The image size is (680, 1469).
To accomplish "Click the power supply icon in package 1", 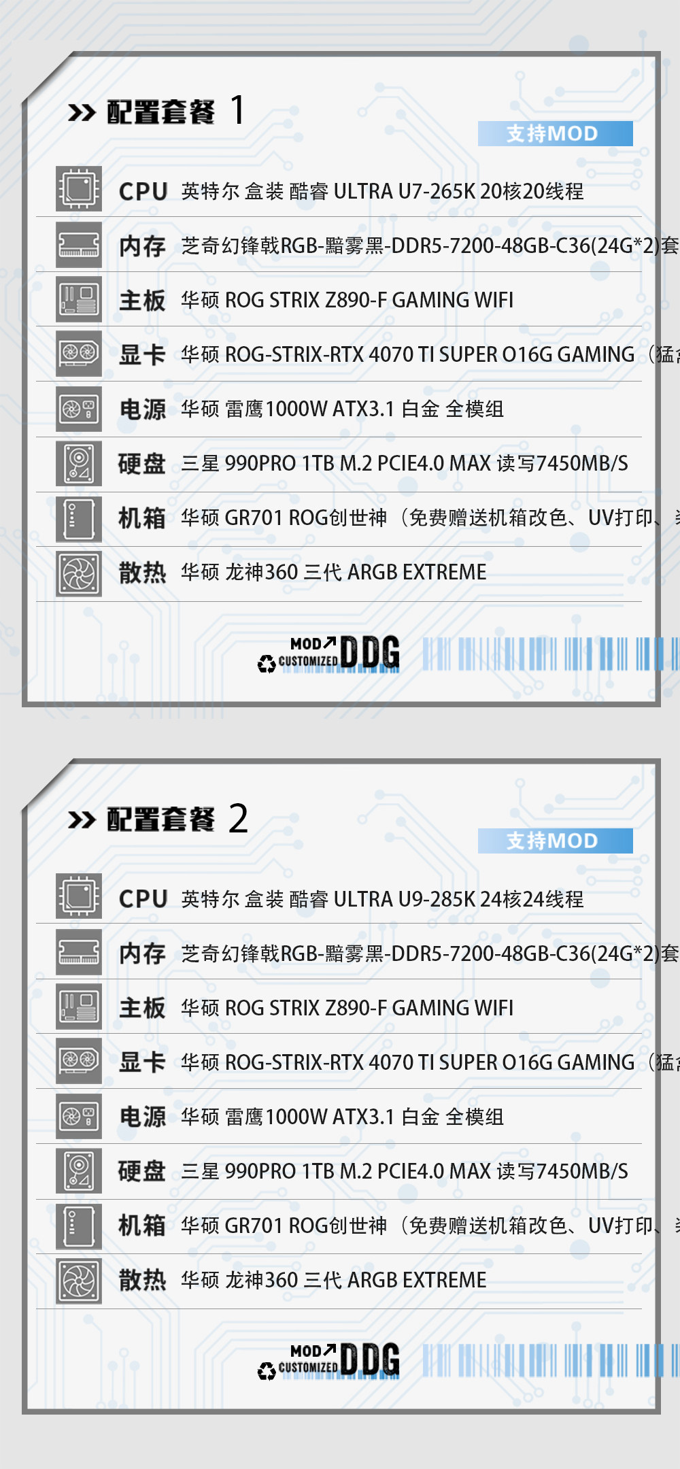I will click(79, 409).
